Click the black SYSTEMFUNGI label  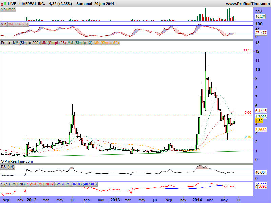click(13, 184)
